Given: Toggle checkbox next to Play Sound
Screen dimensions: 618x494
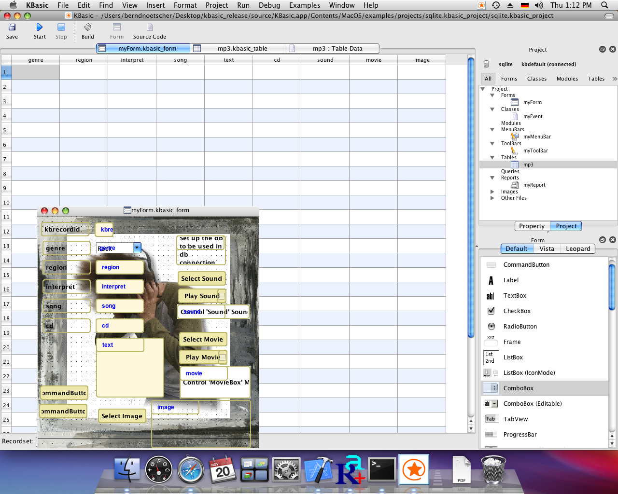Looking at the screenshot, I should coord(222,296).
